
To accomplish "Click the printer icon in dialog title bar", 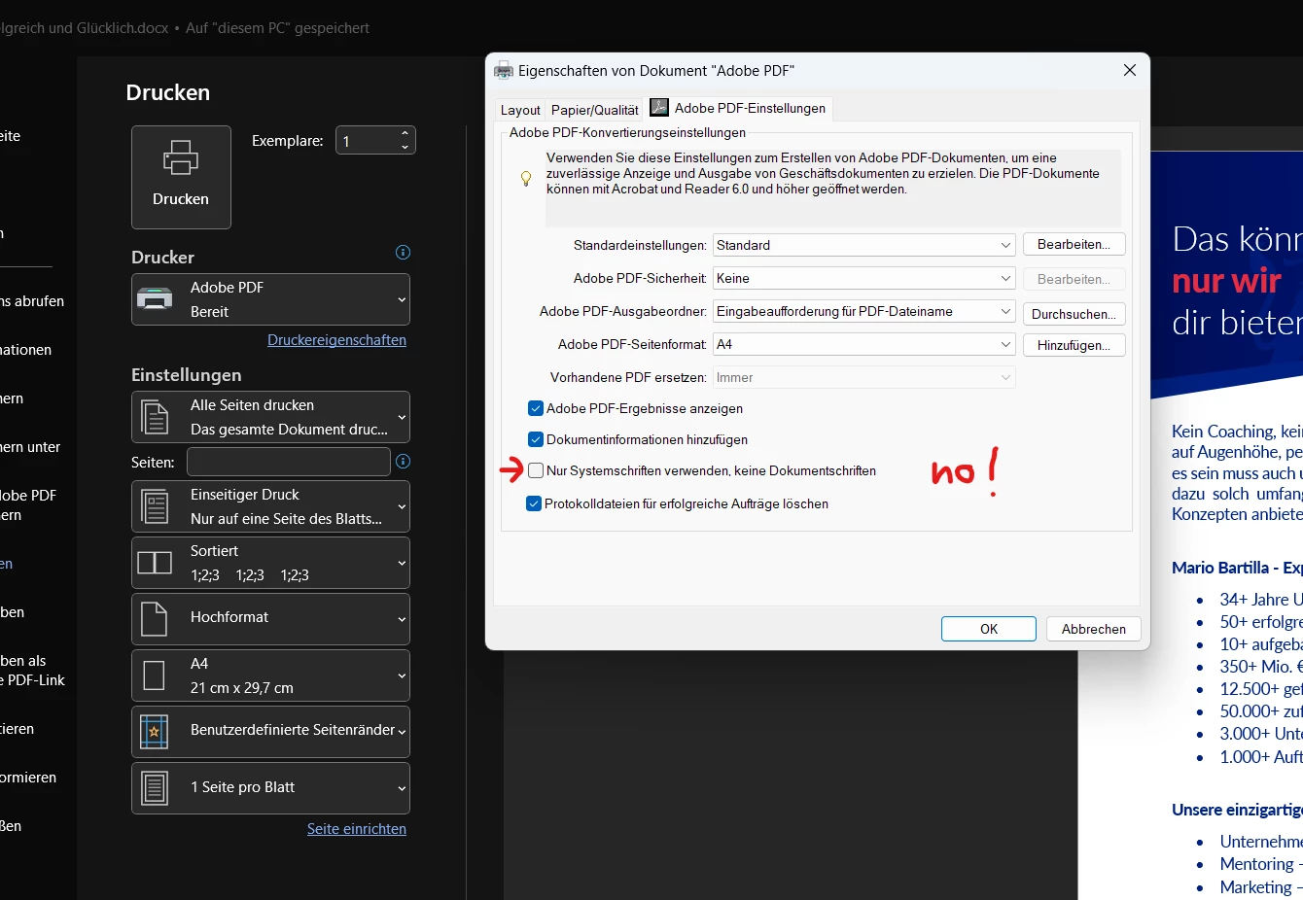I will pos(504,70).
